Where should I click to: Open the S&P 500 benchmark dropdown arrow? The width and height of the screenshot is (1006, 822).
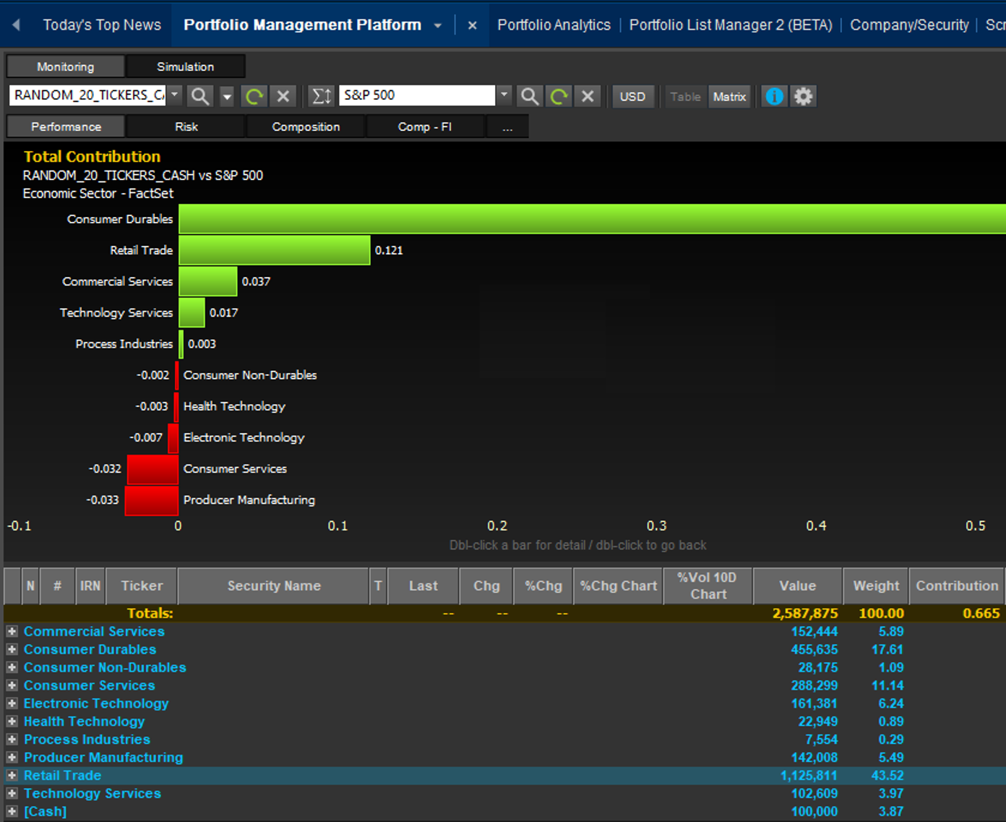click(503, 95)
